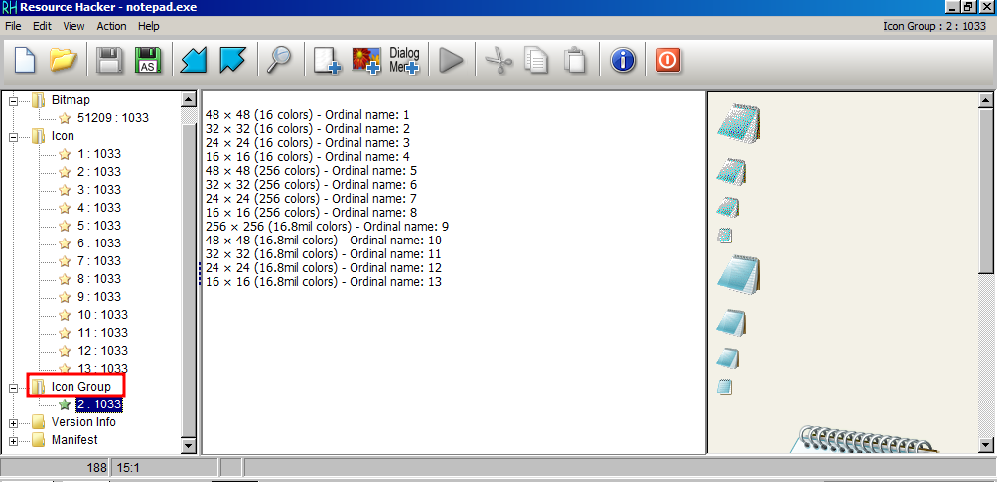Click the 32 × 32 (256 colors) line
The height and width of the screenshot is (482, 997).
311,185
